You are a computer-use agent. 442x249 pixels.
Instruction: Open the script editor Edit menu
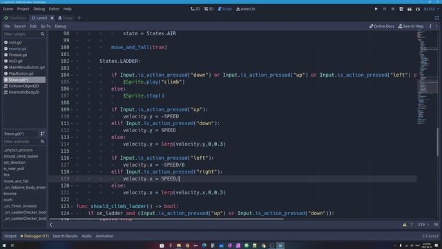point(33,26)
